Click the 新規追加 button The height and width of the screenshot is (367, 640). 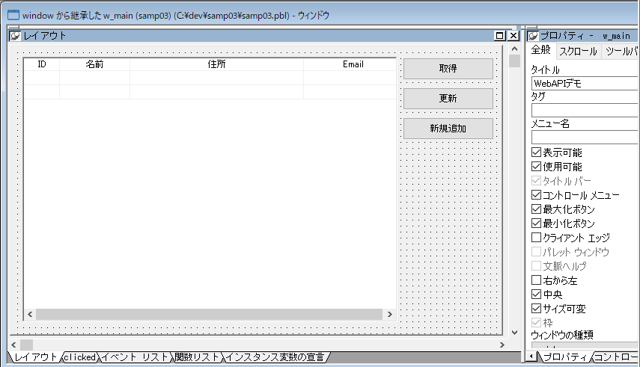point(448,129)
